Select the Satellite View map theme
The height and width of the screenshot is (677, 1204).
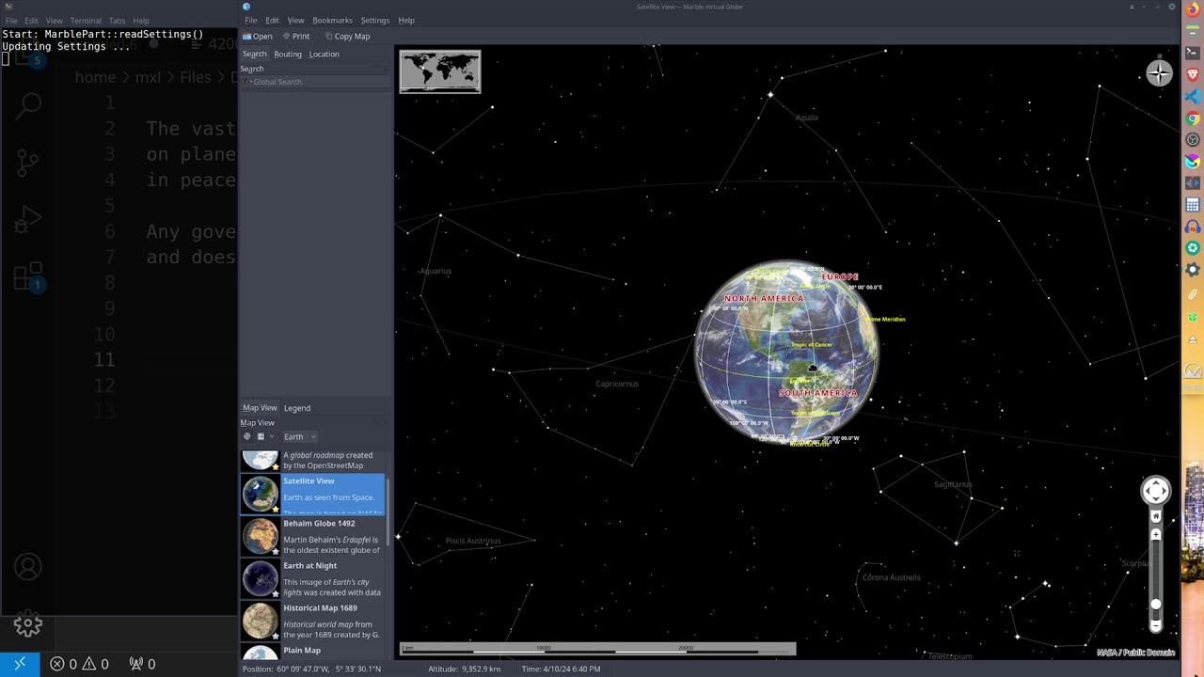tap(312, 495)
